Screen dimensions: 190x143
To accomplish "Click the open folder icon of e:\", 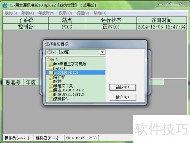I will pyautogui.click(x=49, y=59).
